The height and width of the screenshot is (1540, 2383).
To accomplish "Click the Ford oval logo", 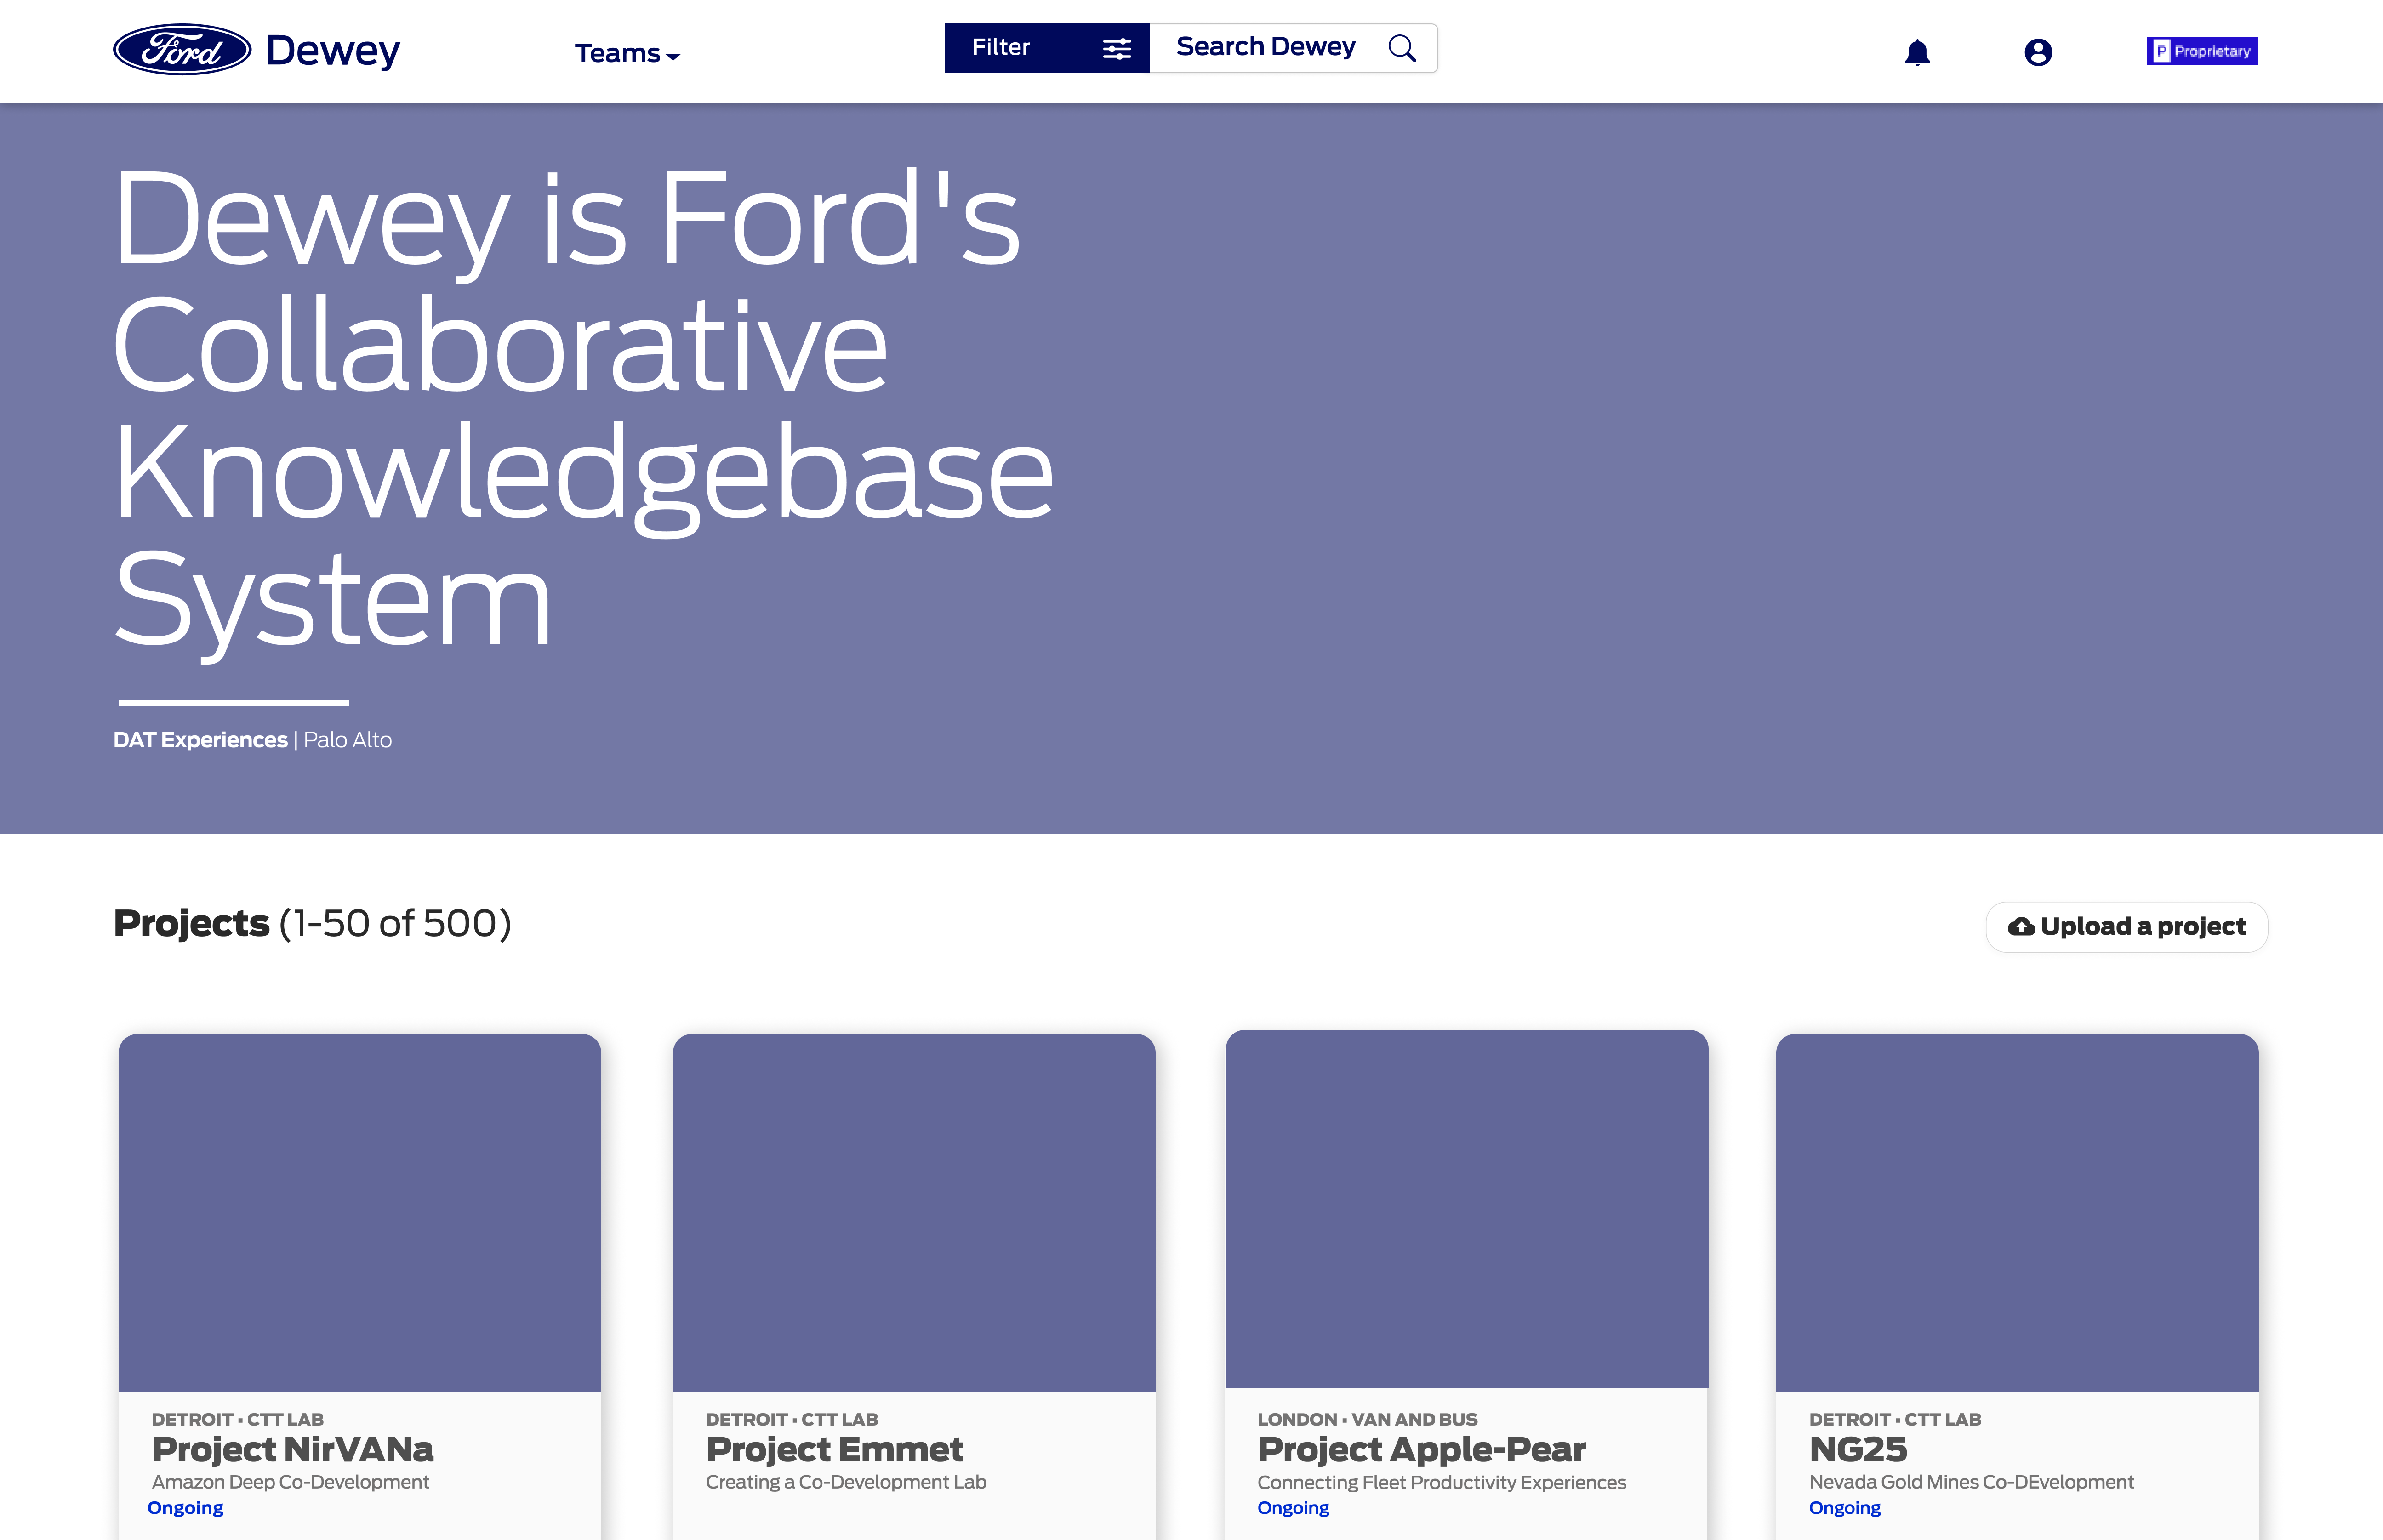I will coord(182,49).
